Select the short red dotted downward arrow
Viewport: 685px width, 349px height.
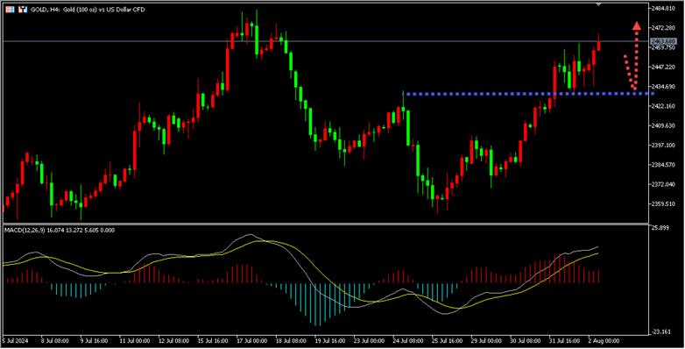coord(629,73)
